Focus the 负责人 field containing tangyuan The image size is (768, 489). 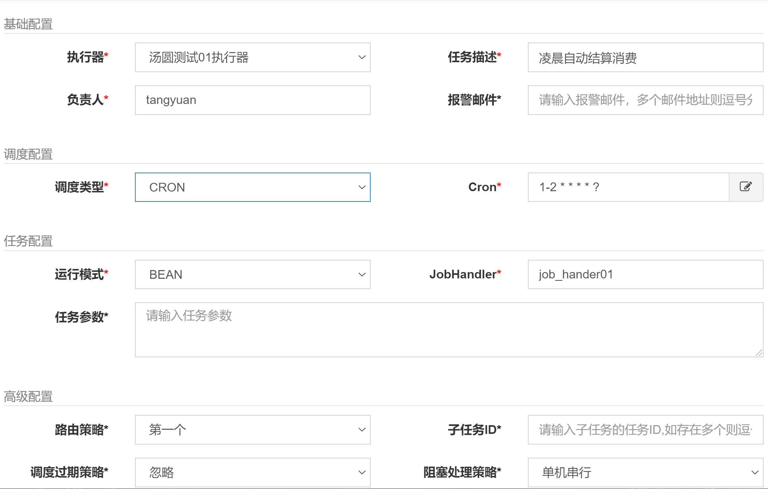pyautogui.click(x=252, y=100)
